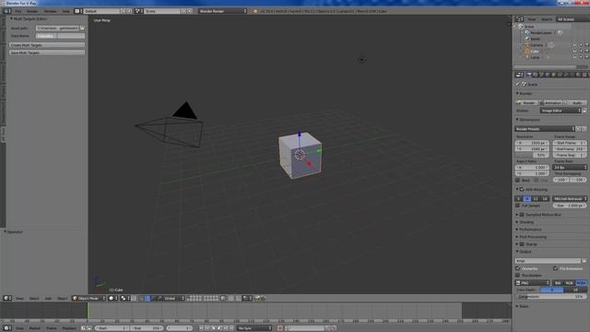Viewport: 590px width, 332px height.
Task: Click the viewport shading sphere icon
Action: pyautogui.click(x=112, y=299)
